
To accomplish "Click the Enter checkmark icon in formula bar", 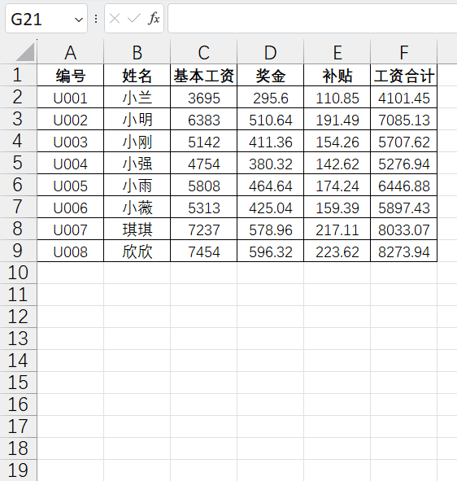I will (134, 19).
